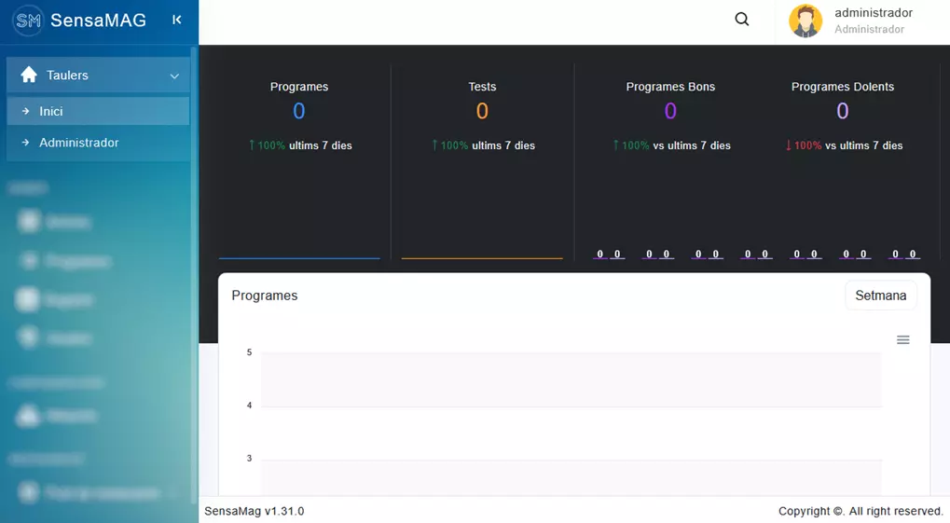The height and width of the screenshot is (523, 950).
Task: Click the administrador user avatar
Action: click(805, 21)
